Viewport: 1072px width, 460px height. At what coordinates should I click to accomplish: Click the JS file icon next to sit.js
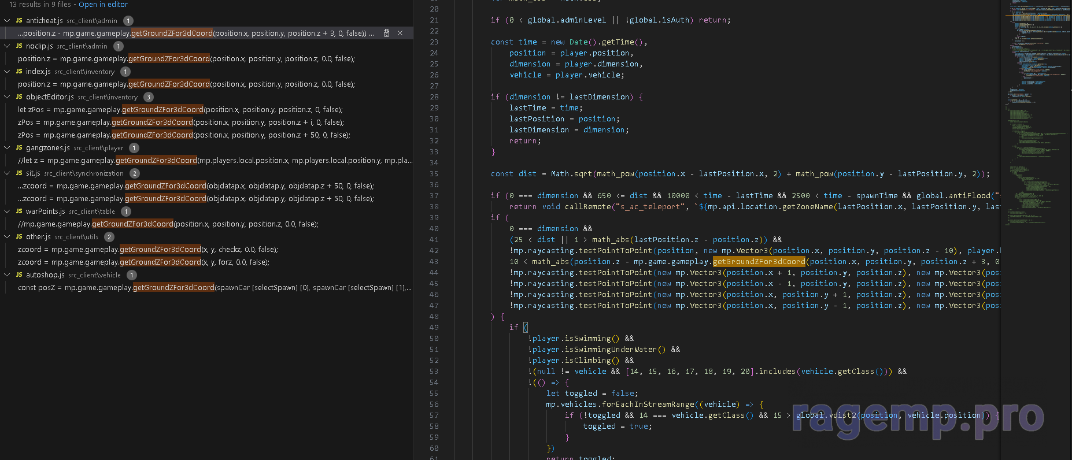click(x=19, y=173)
